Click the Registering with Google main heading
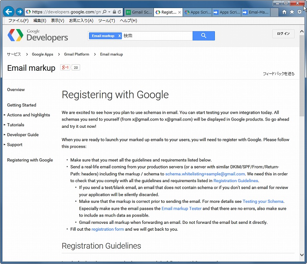Screen dimensions: 307x264 point(115,95)
